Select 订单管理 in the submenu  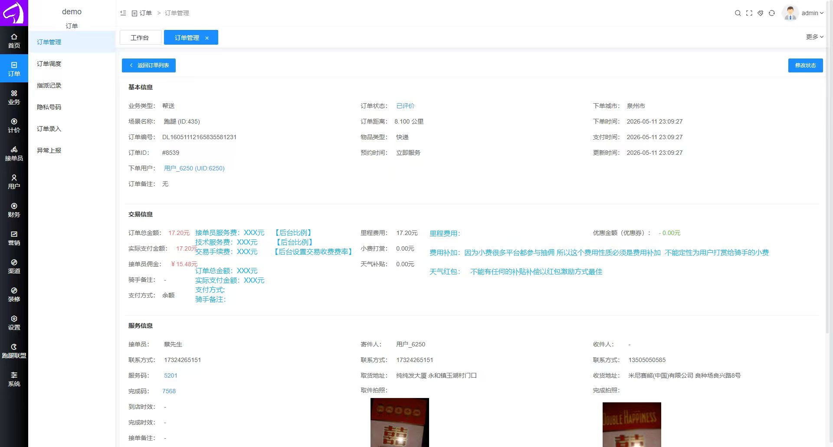point(72,42)
